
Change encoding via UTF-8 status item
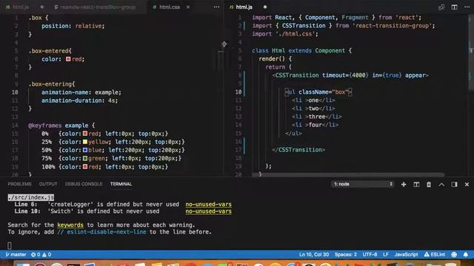(x=370, y=254)
